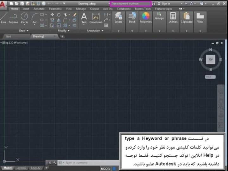Choose the Hatch tool
This screenshot has width=228, height=171.
click(x=42, y=25)
